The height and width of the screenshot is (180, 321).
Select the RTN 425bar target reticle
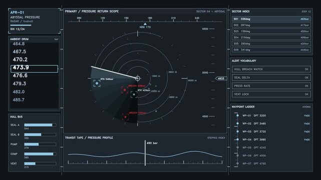click(134, 94)
